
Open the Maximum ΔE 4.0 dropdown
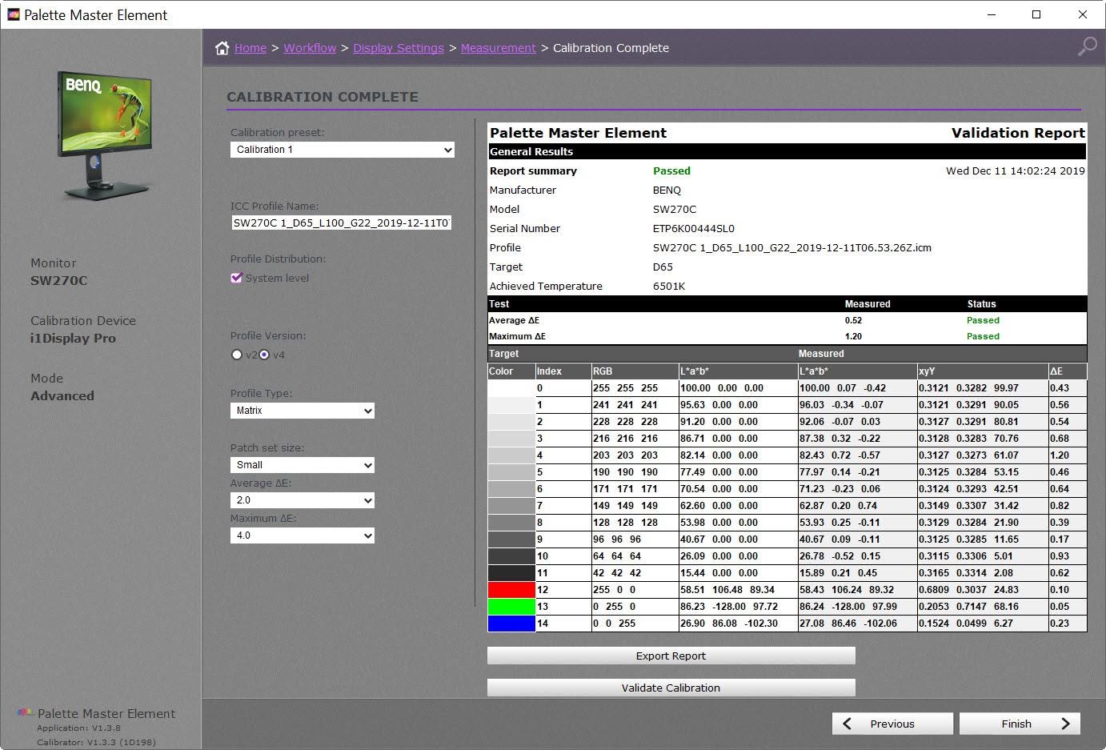tap(303, 535)
